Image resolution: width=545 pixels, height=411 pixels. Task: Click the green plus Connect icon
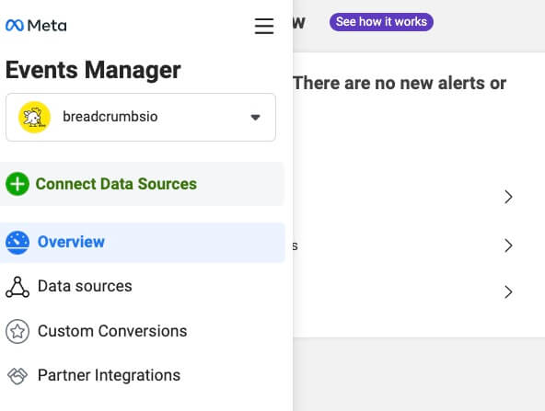17,184
